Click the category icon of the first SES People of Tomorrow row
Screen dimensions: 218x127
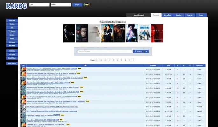click(24, 107)
